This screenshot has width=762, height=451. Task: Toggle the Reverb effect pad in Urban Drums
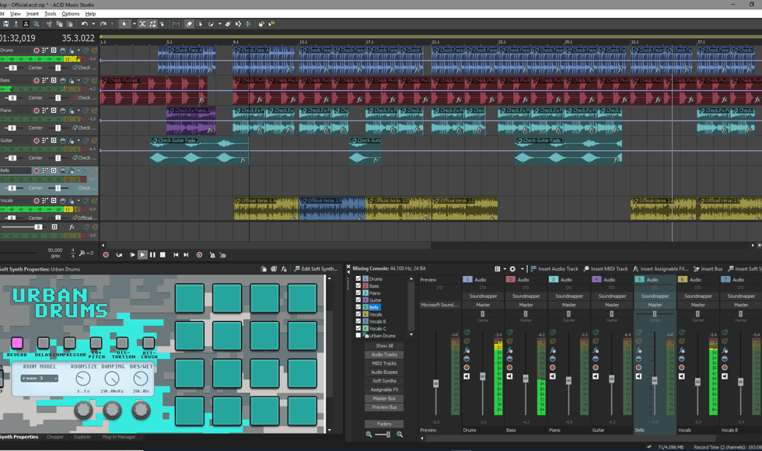[x=17, y=343]
